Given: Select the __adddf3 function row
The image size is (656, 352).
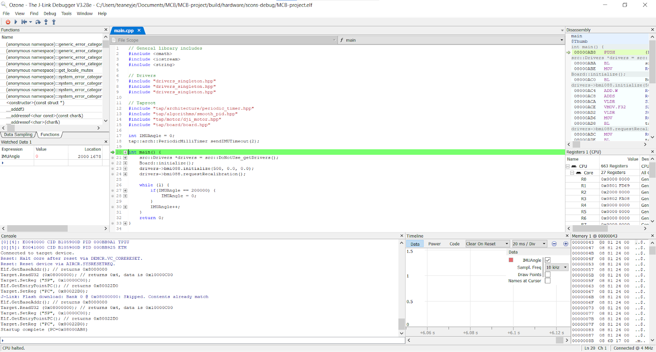Looking at the screenshot, I should point(51,109).
